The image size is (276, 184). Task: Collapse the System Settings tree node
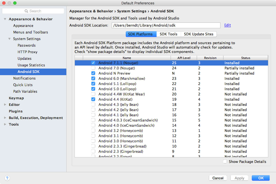tap(10, 39)
